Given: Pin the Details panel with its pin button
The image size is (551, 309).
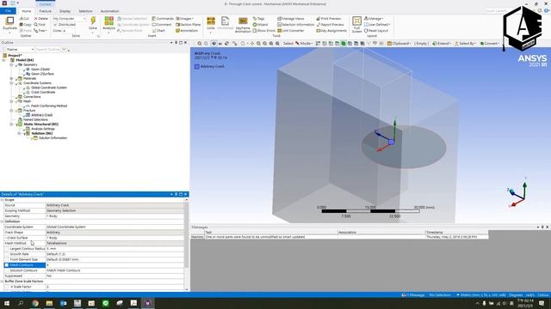Looking at the screenshot, I should point(176,194).
